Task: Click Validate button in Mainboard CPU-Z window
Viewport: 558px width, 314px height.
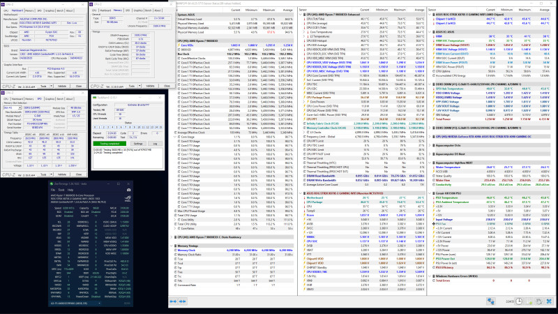Action: point(62,86)
